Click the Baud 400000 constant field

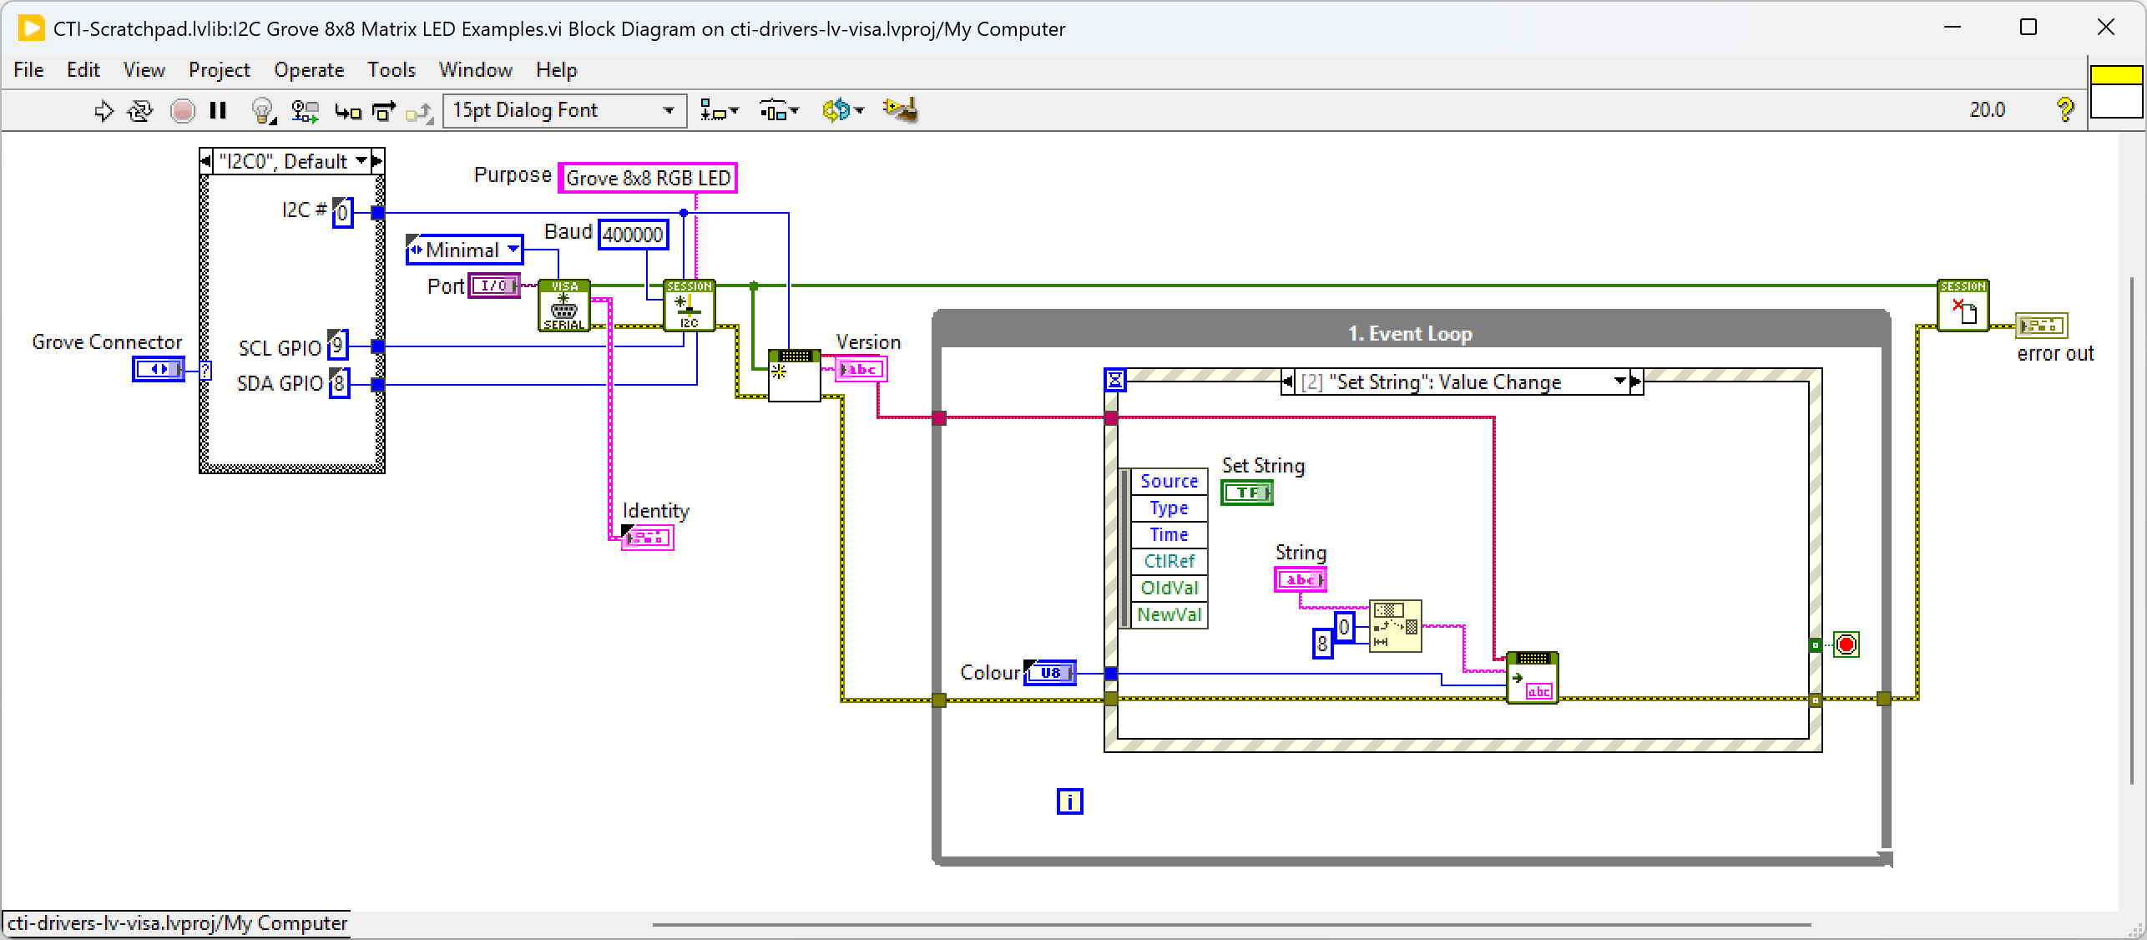pos(633,235)
